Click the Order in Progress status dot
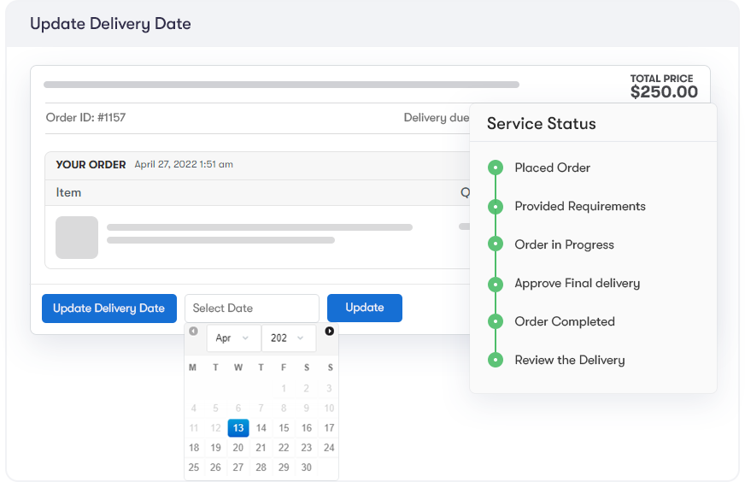The image size is (745, 482). 496,244
